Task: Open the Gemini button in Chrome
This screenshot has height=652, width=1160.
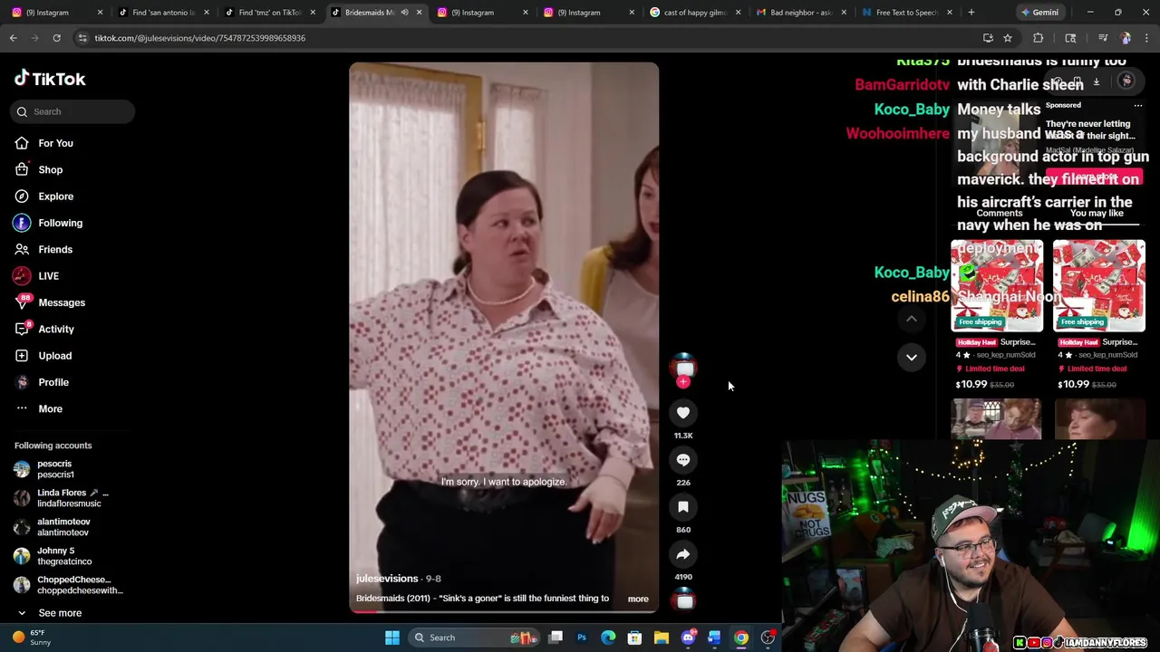Action: tap(1039, 13)
